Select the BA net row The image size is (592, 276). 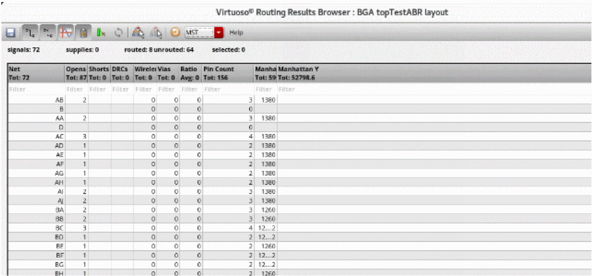click(x=299, y=210)
